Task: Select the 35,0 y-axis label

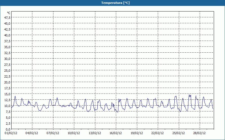Action: point(7,47)
